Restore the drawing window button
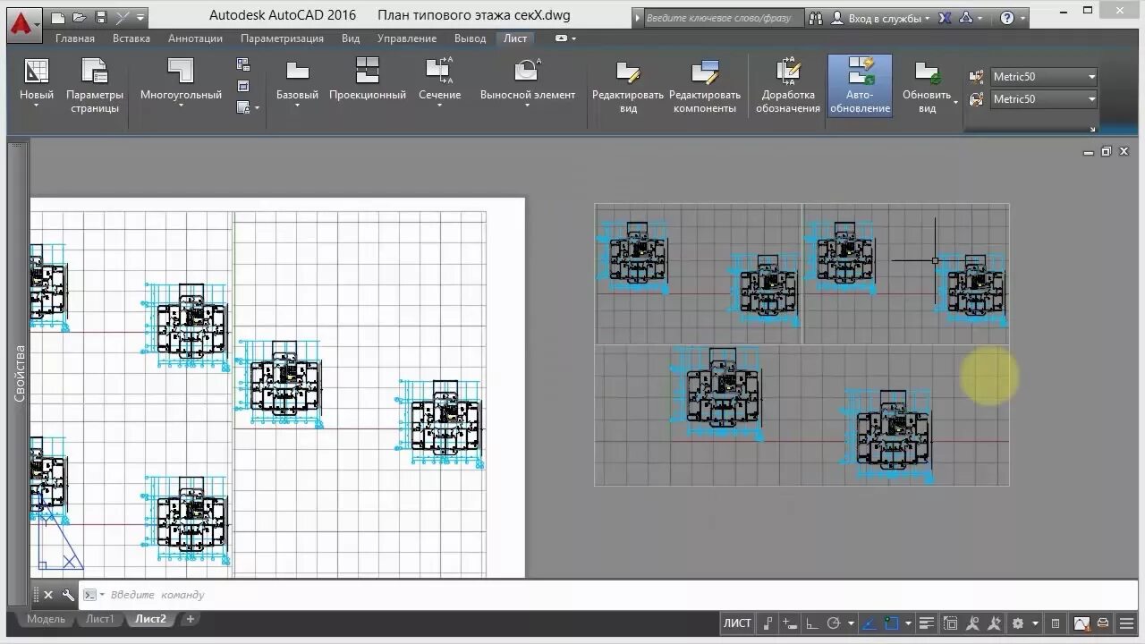Viewport: 1145px width, 644px height. click(1107, 152)
